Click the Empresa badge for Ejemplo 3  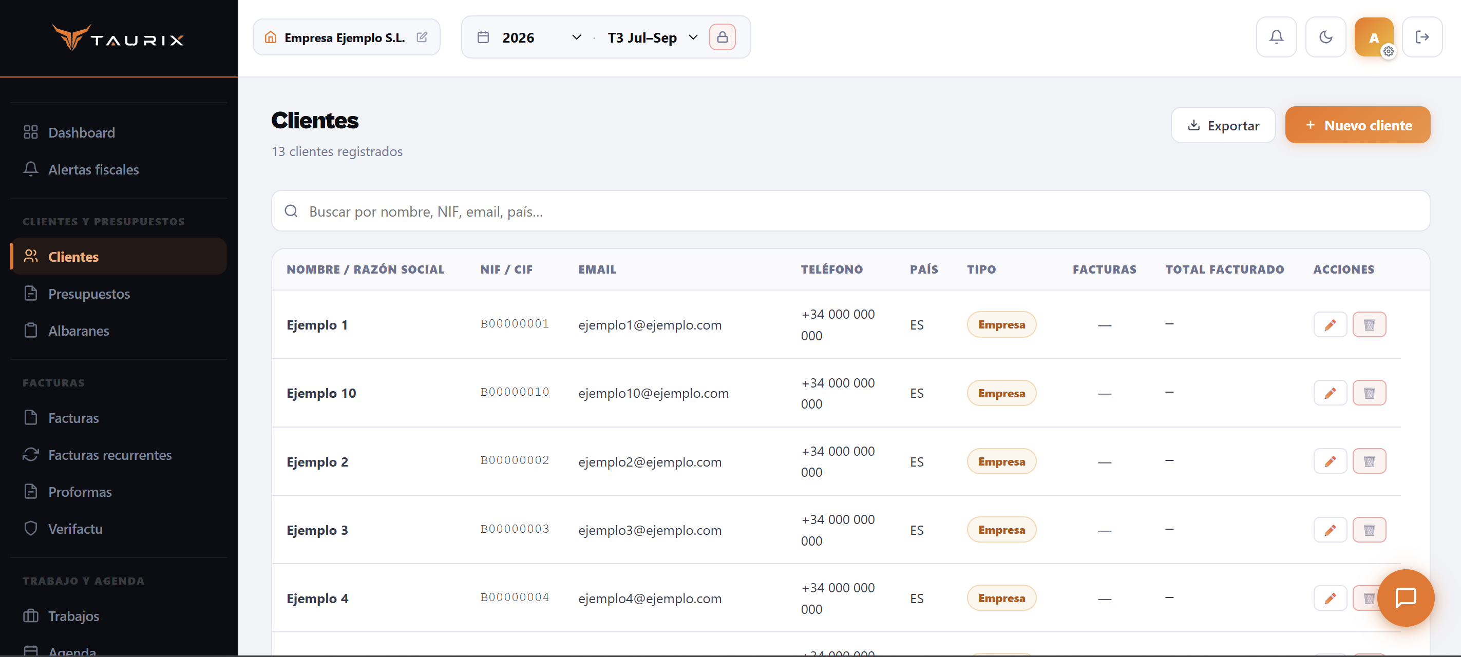pos(1001,530)
